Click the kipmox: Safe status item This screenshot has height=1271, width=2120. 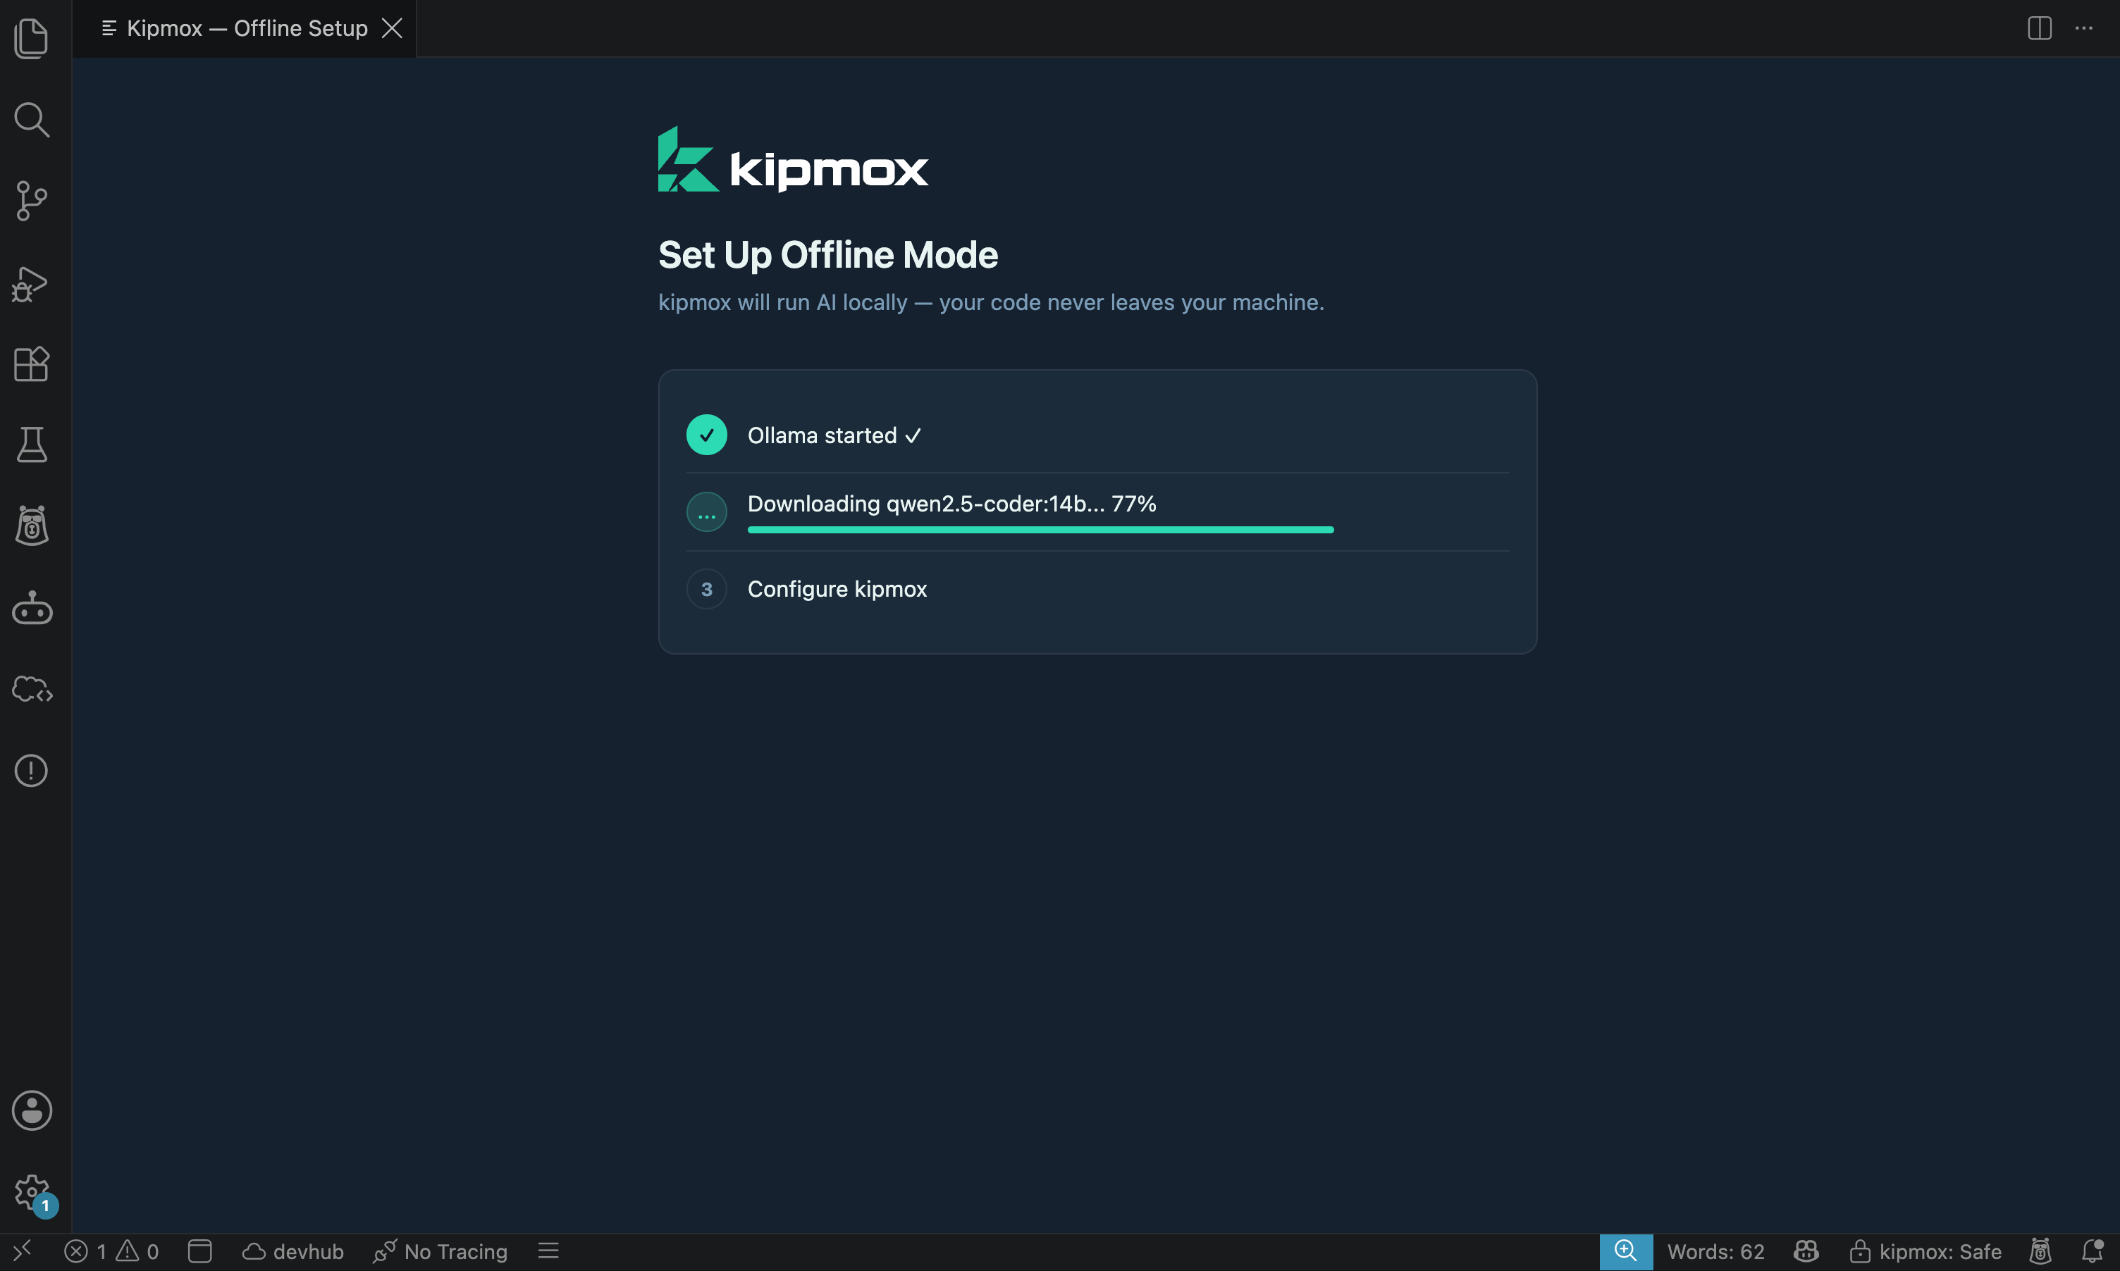(1925, 1251)
